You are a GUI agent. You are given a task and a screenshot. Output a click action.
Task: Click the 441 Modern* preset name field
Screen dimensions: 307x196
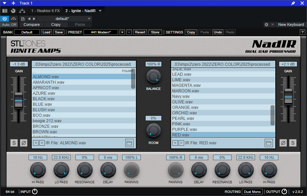[x=101, y=32]
